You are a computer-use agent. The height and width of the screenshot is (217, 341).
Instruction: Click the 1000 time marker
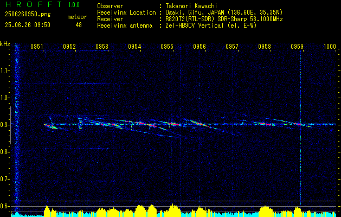click(x=330, y=46)
